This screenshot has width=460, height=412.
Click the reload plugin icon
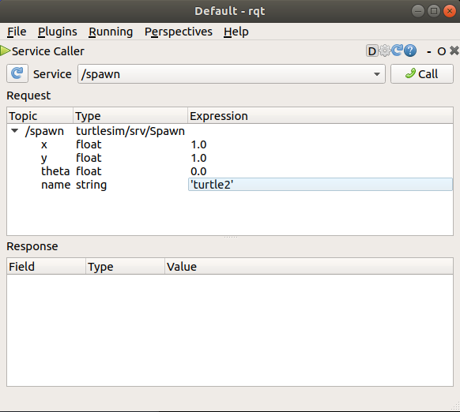tap(398, 51)
